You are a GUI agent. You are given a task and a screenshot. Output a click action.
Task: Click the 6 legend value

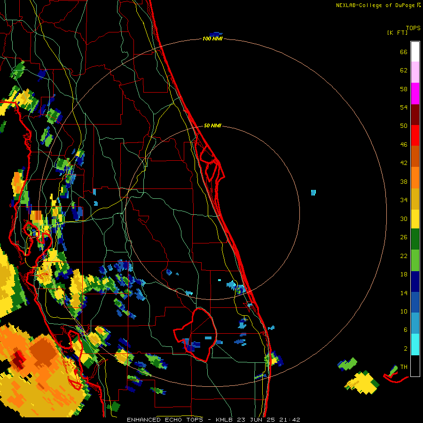406,330
